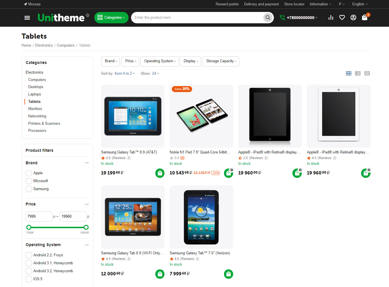This screenshot has width=389, height=287.
Task: Open Laptops category in sidebar
Action: coord(34,94)
